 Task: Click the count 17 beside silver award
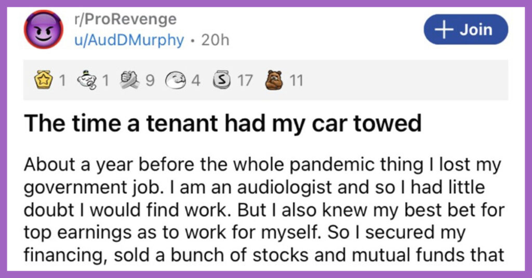(x=245, y=81)
